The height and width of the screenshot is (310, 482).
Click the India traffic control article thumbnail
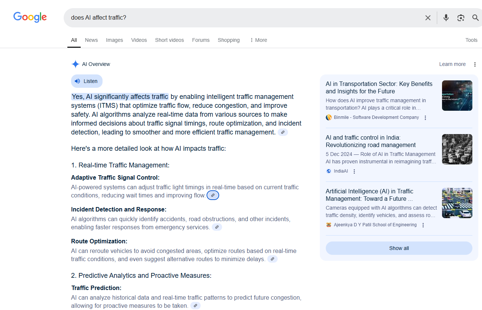click(457, 149)
